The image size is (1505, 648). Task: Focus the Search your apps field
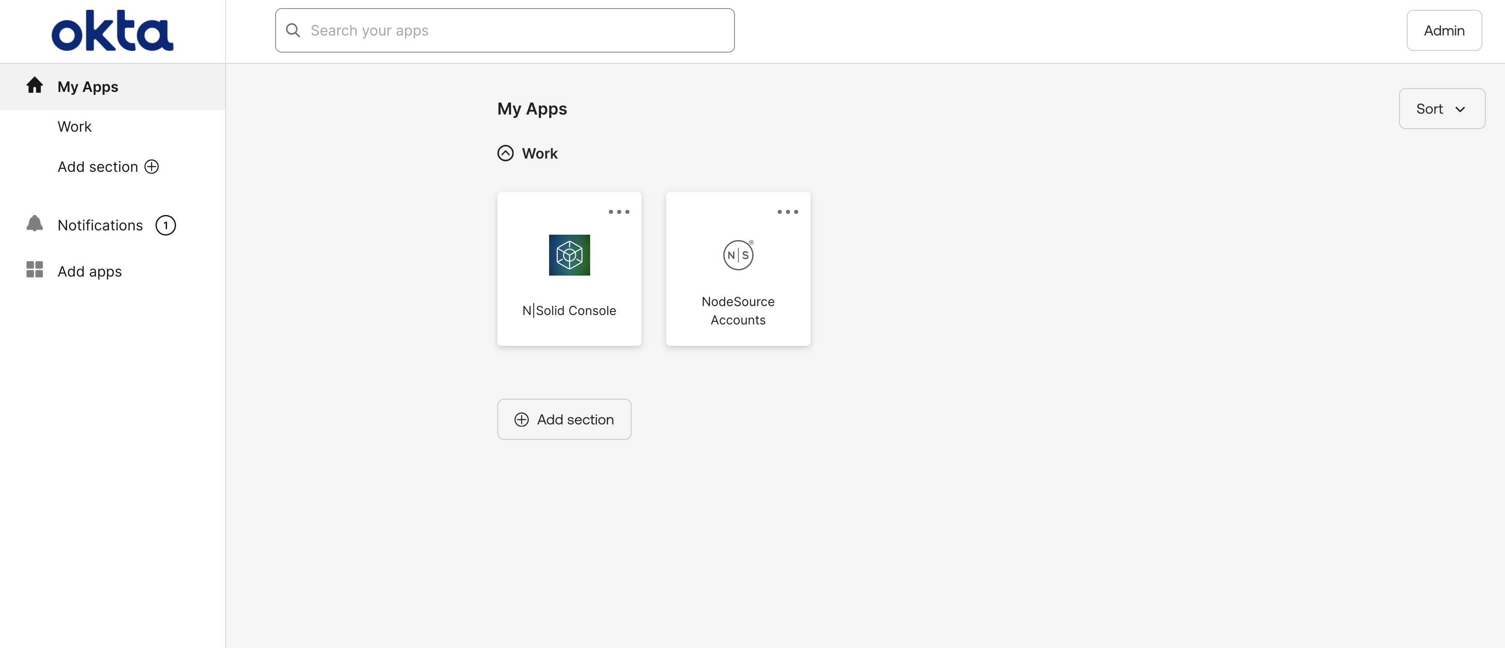505,30
